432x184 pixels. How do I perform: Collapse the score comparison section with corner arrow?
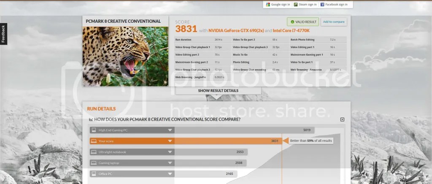[342, 119]
